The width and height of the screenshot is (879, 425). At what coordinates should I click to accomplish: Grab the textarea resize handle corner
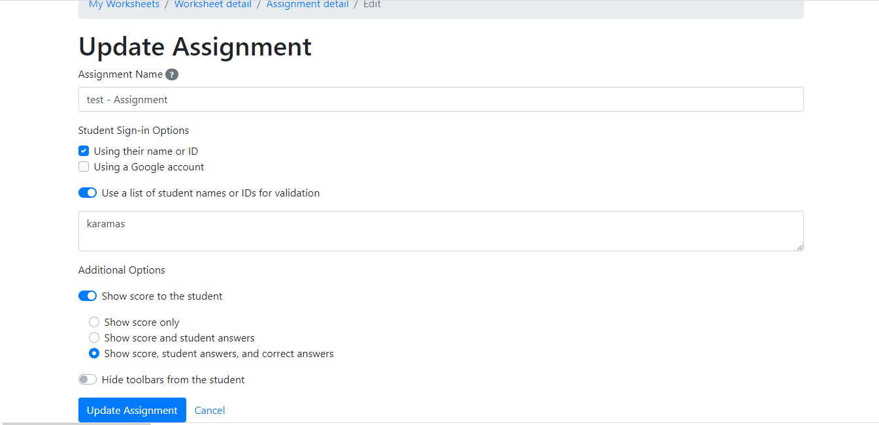(799, 247)
